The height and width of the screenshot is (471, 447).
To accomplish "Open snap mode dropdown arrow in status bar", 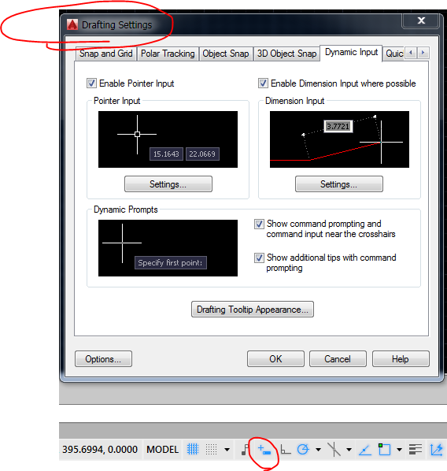I will click(x=227, y=450).
